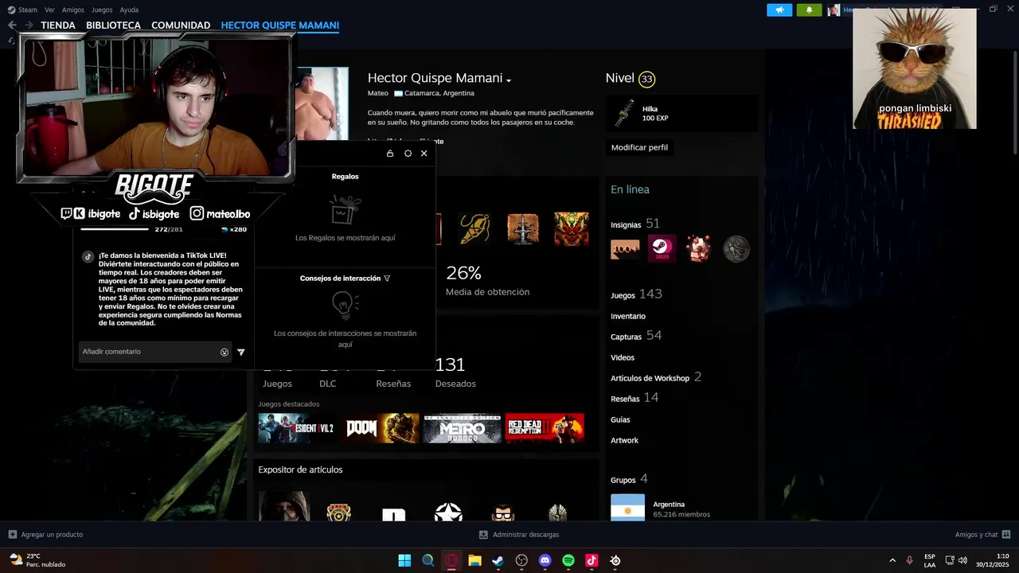Image resolution: width=1019 pixels, height=573 pixels.
Task: Open the Ver menu
Action: [49, 10]
